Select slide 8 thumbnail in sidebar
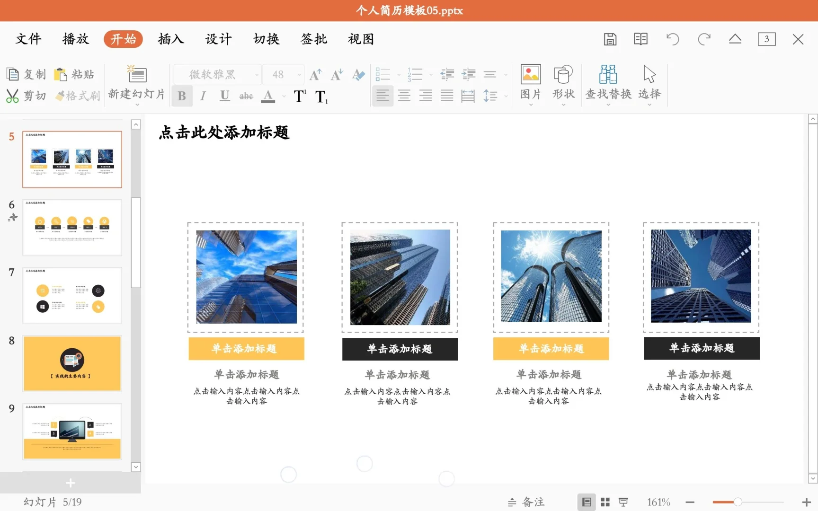This screenshot has height=511, width=818. pyautogui.click(x=72, y=363)
